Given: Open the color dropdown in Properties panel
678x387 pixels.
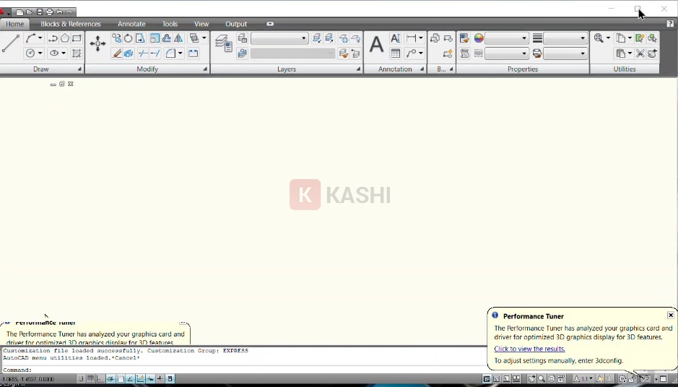Looking at the screenshot, I should click(506, 38).
